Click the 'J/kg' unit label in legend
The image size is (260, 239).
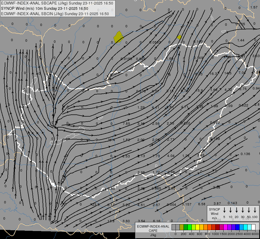click(x=153, y=235)
